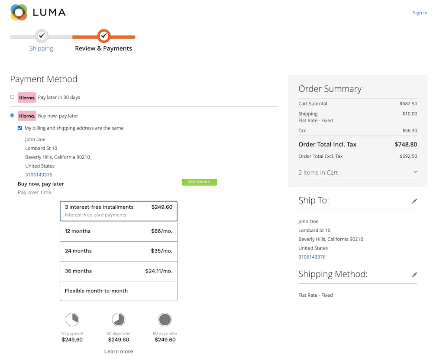This screenshot has width=433, height=360.
Task: Click Lombard St 10 in billing address
Action: (x=41, y=148)
